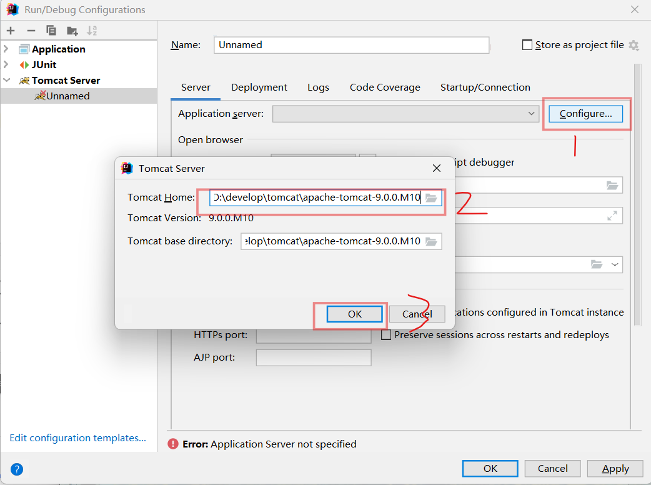Open Edit configuration templates link
The height and width of the screenshot is (485, 651).
click(77, 438)
